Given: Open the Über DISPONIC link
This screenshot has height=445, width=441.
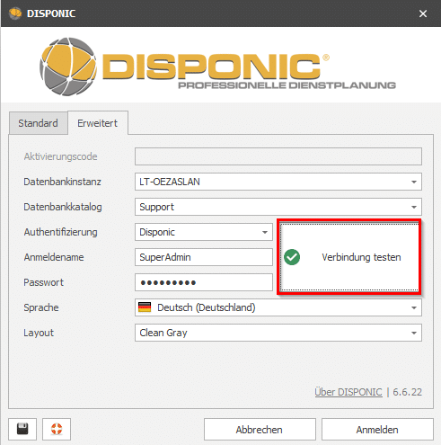Looking at the screenshot, I should coord(348,392).
